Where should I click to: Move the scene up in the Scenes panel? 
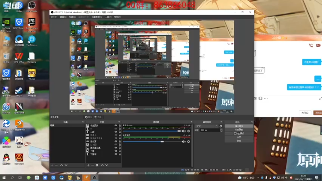pos(62,165)
